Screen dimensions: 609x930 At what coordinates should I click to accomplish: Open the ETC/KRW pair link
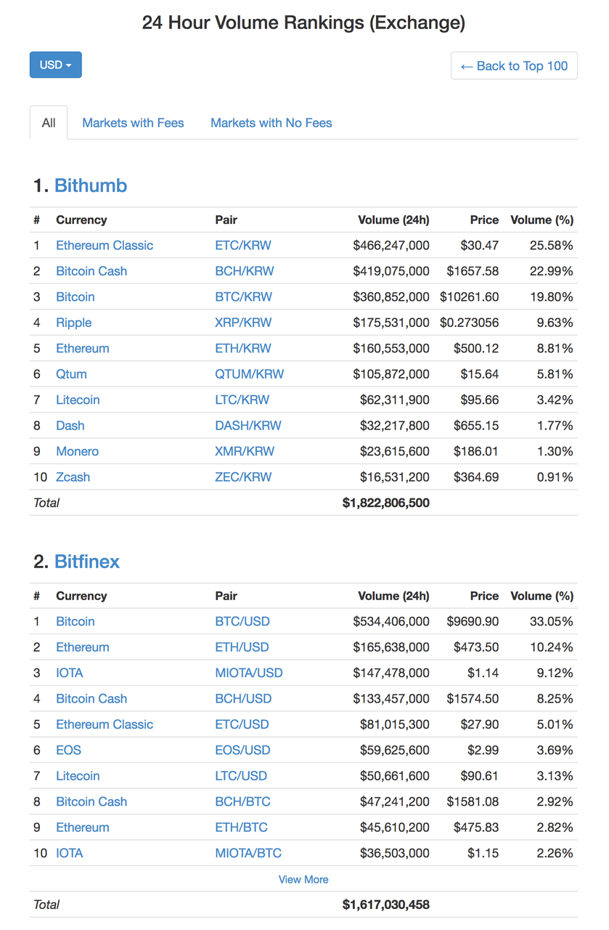point(243,246)
